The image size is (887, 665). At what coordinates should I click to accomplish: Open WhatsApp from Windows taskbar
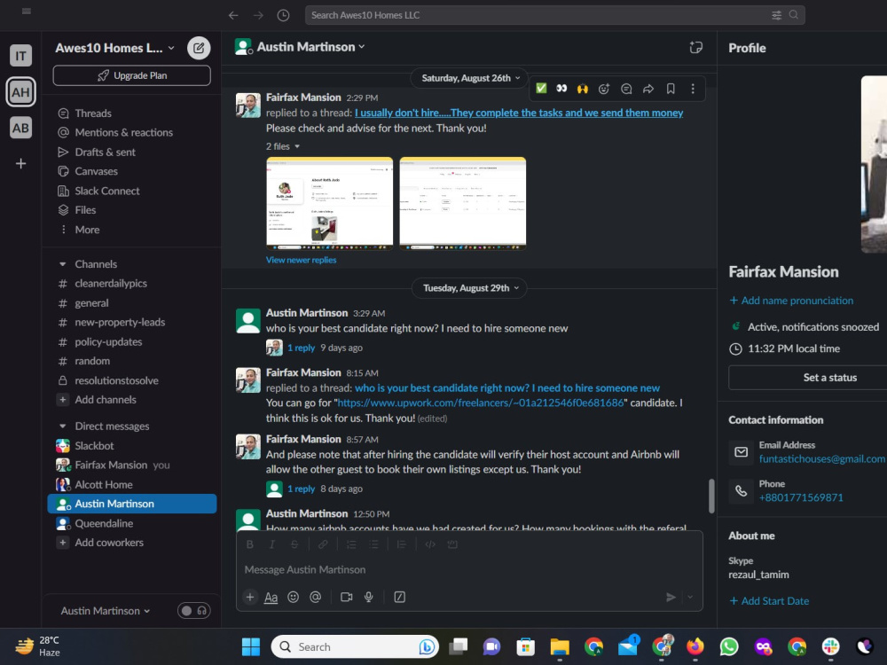pyautogui.click(x=728, y=646)
